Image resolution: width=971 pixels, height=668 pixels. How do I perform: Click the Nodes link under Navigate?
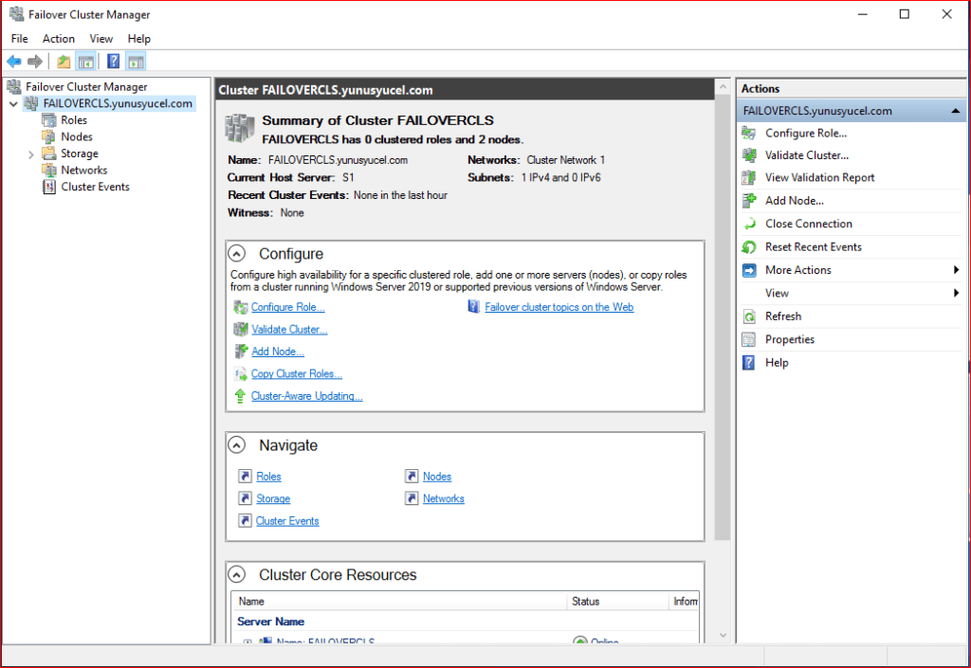tap(437, 477)
